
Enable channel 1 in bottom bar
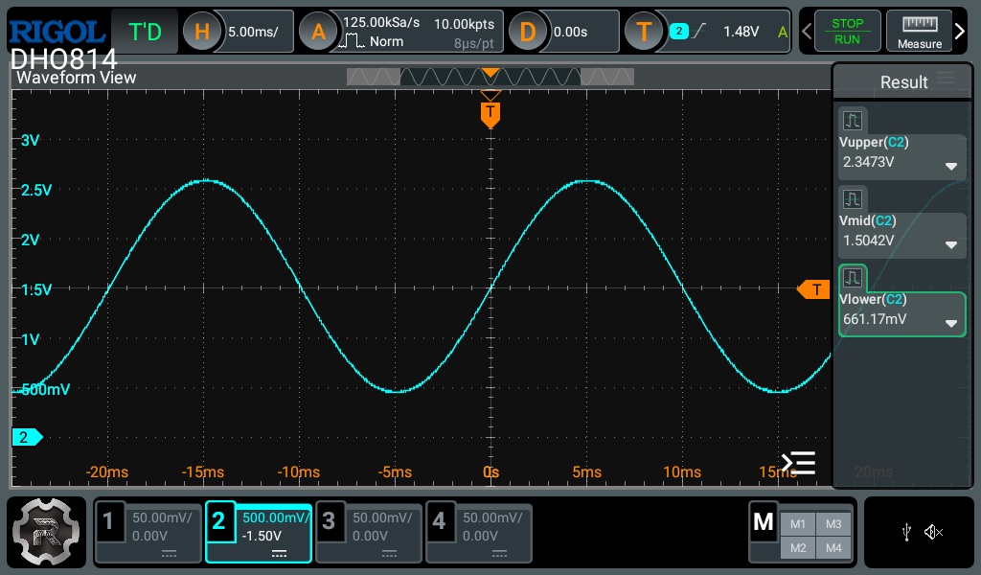pyautogui.click(x=148, y=533)
